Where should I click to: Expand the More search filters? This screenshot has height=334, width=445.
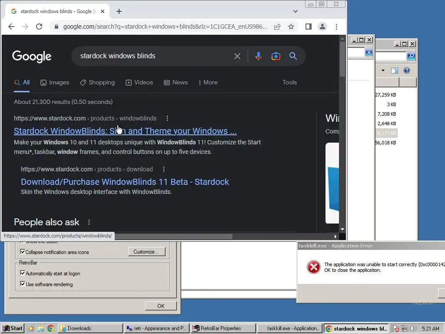pos(208,83)
